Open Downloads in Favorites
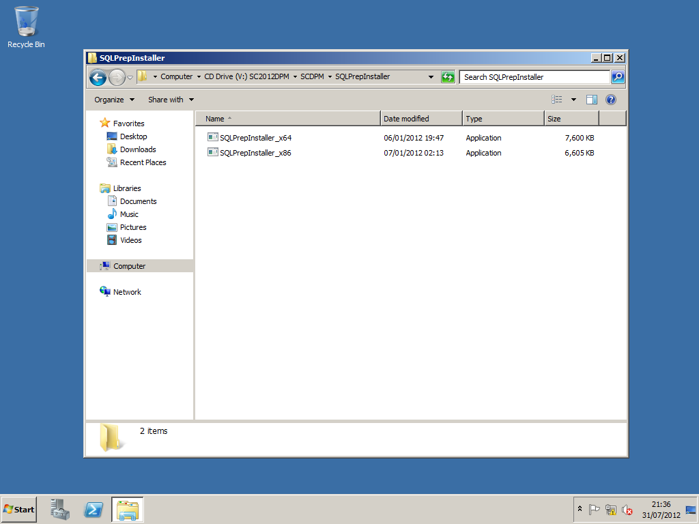The width and height of the screenshot is (699, 524). pos(138,149)
